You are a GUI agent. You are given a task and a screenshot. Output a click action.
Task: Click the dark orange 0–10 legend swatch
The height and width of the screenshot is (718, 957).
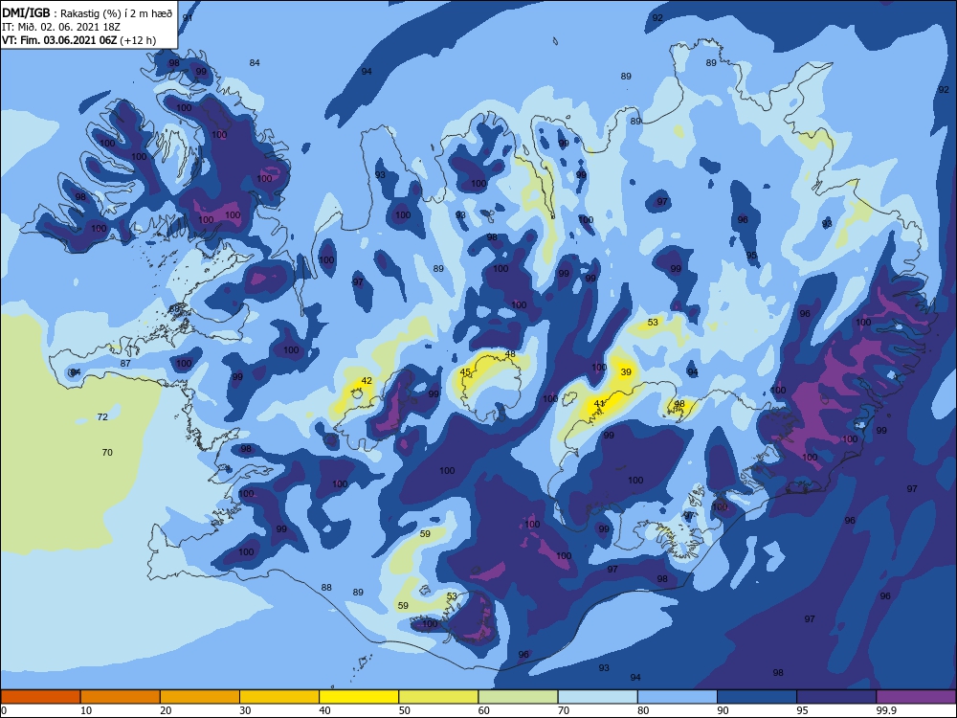pyautogui.click(x=40, y=697)
